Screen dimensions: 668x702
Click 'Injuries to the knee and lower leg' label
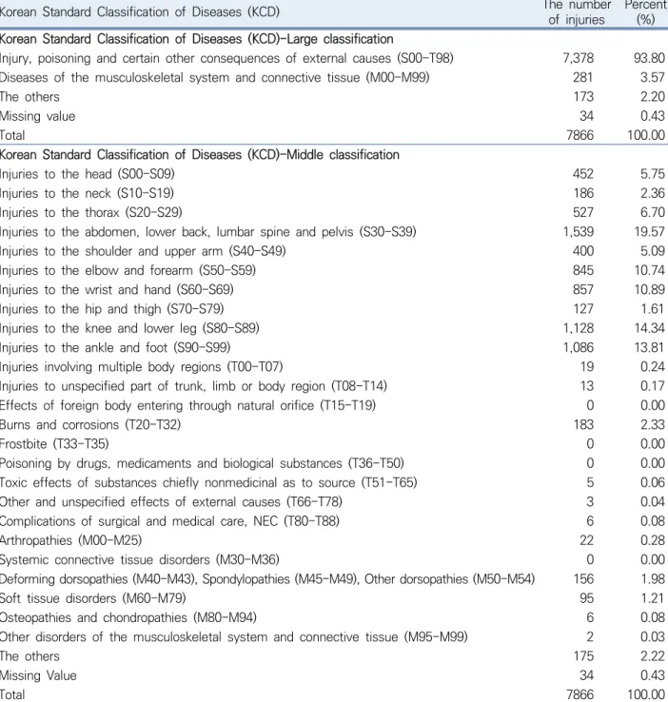[129, 328]
